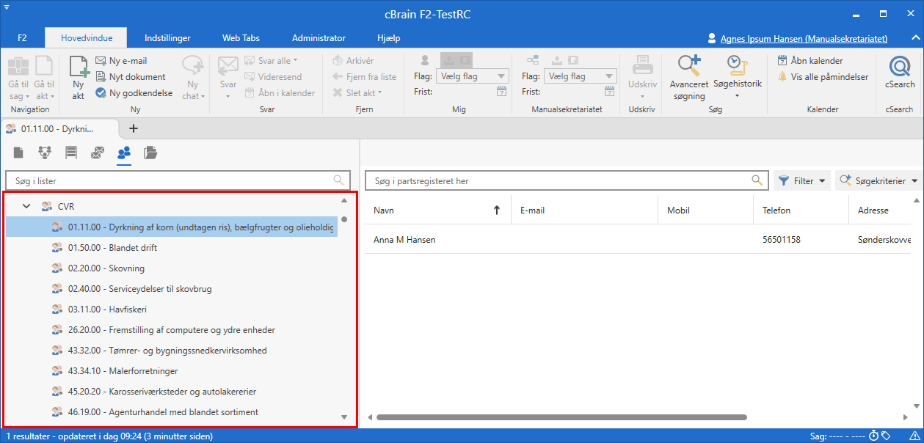Viewport: 924px width, 443px height.
Task: Expand the Filter dropdown
Action: pos(802,180)
